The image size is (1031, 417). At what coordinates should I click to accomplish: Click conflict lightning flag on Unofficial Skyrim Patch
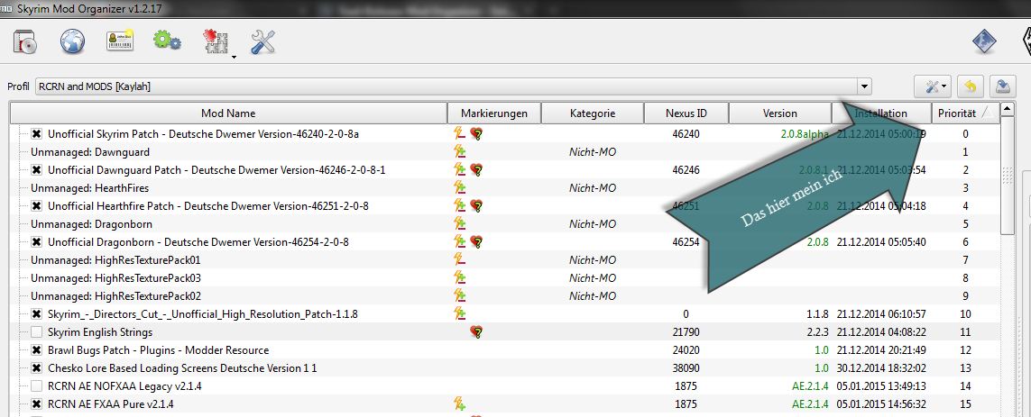coord(460,134)
